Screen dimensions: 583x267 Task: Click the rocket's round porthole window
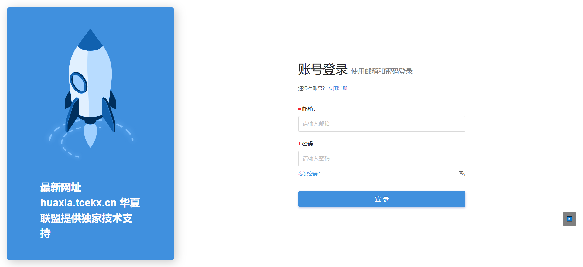pos(79,83)
